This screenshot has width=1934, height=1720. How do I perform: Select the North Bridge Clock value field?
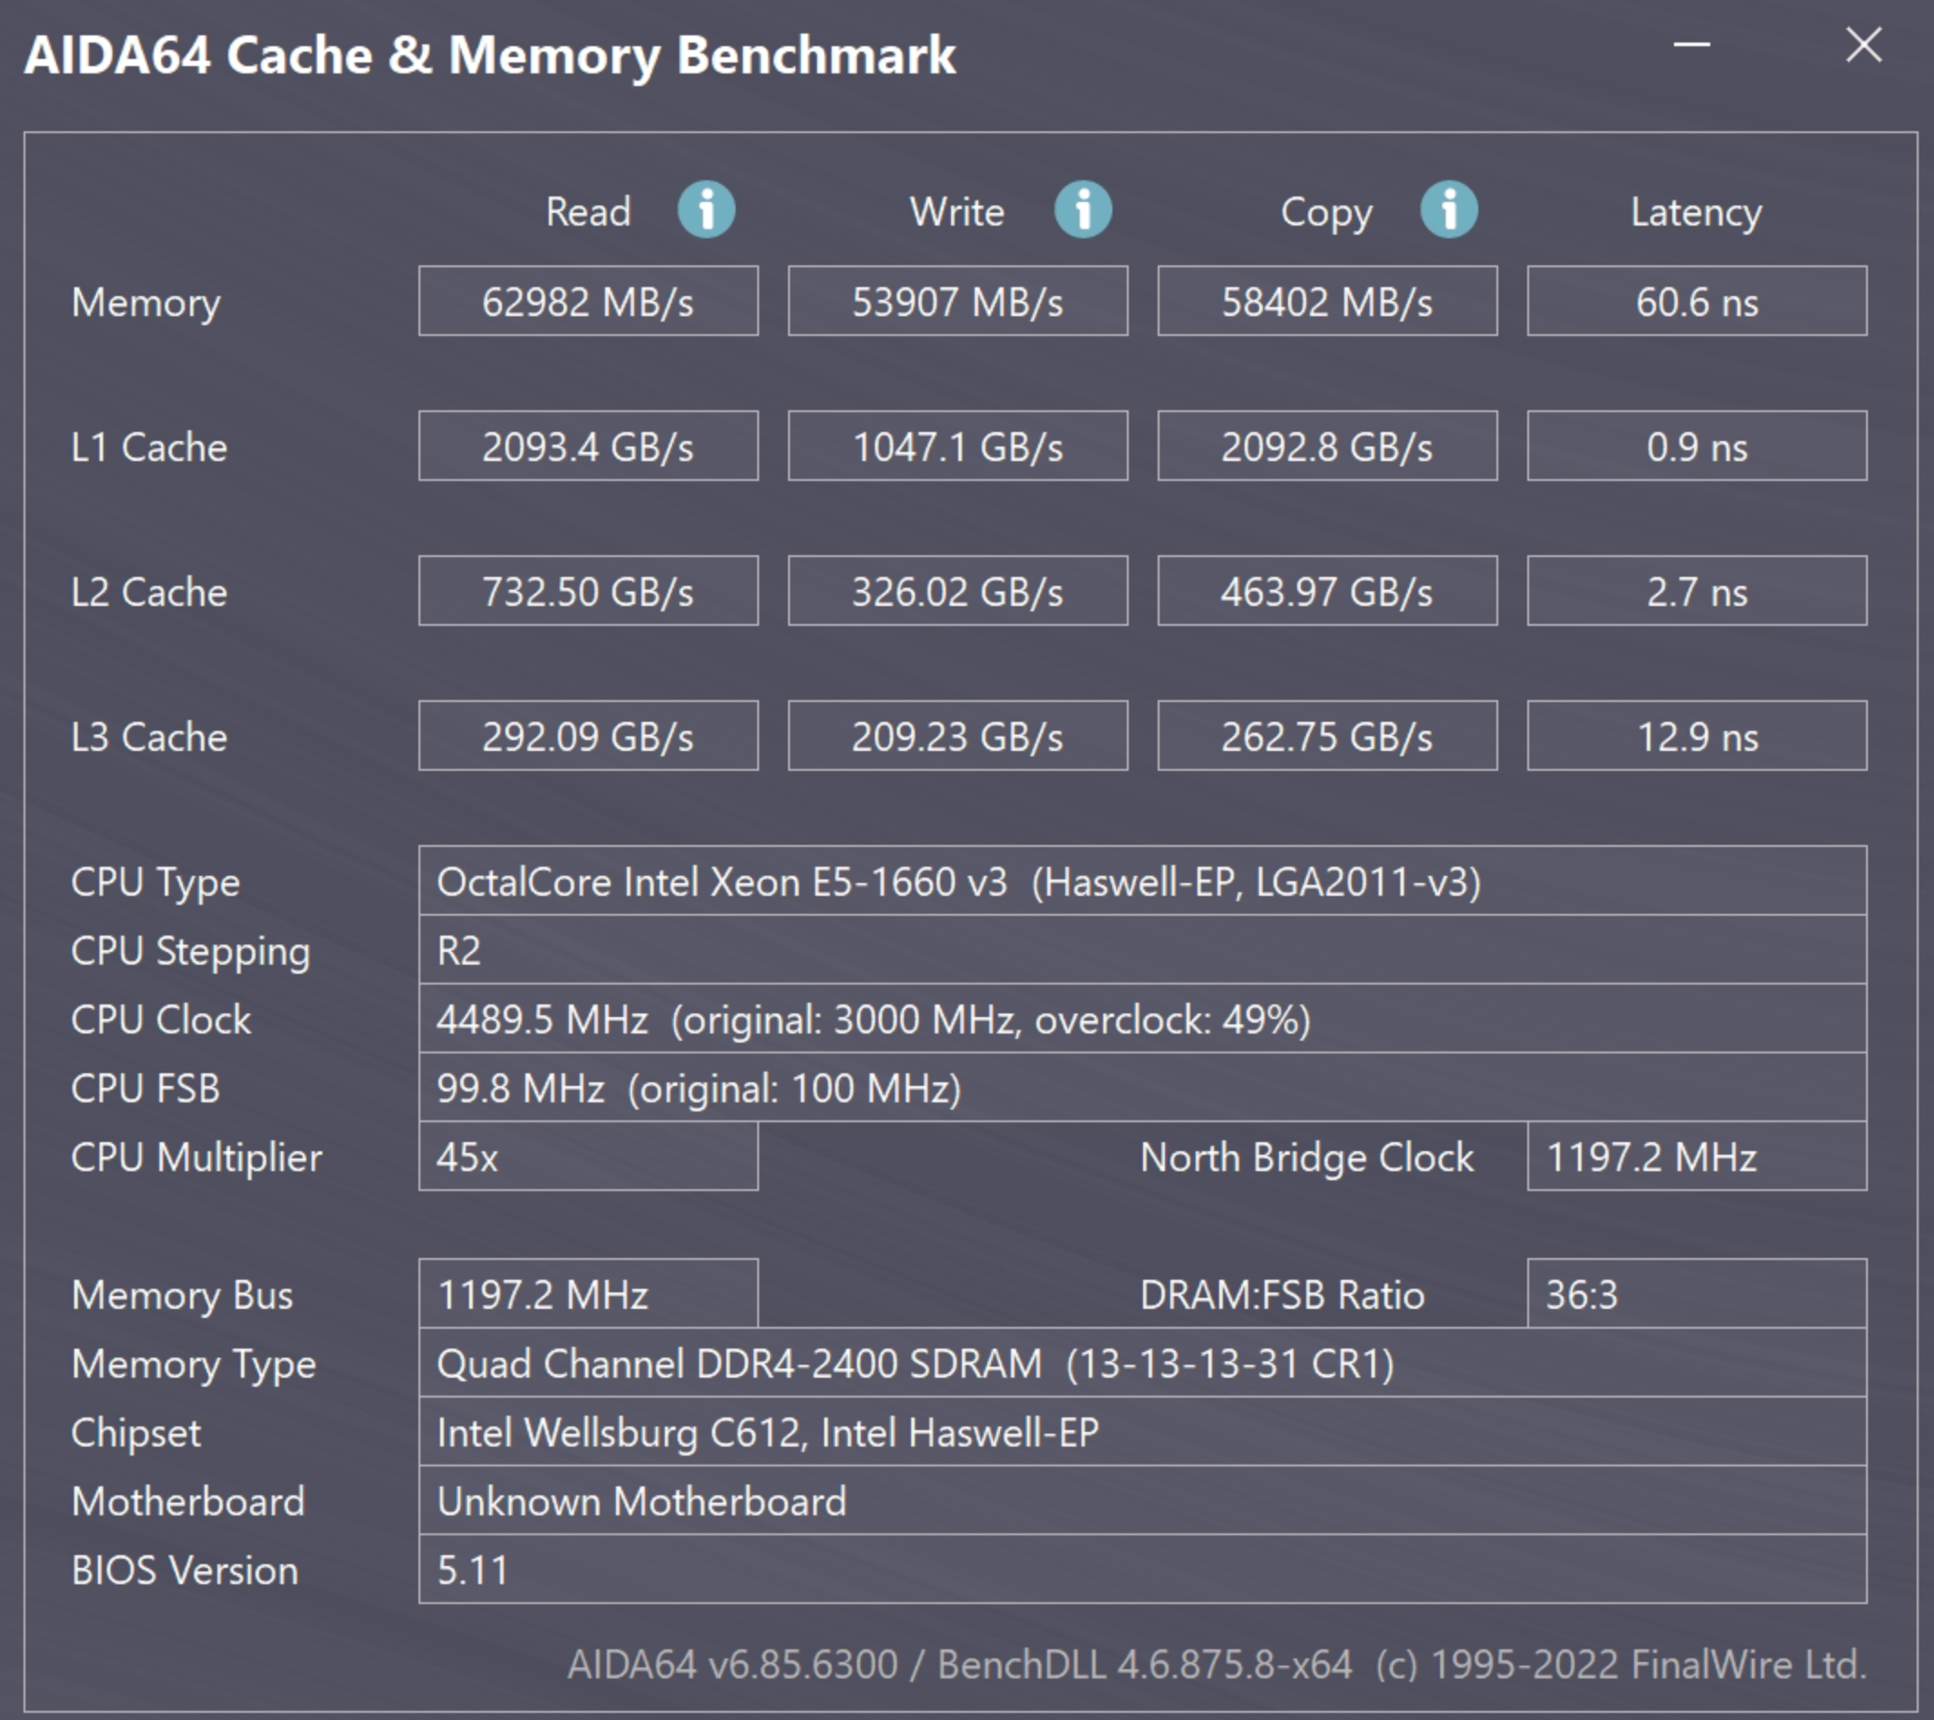pos(1697,1156)
